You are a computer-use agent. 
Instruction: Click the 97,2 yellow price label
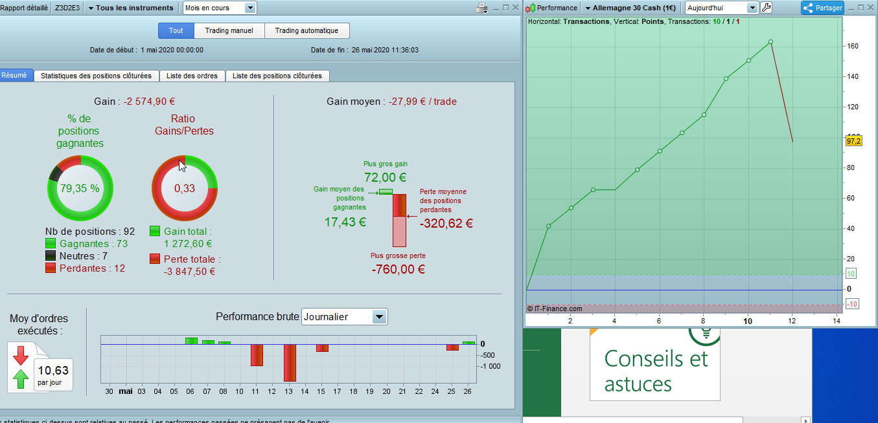853,141
